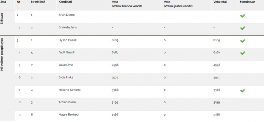Click Hatixhe Konomi's mandate checkmark
264x122 pixels.
click(x=243, y=91)
